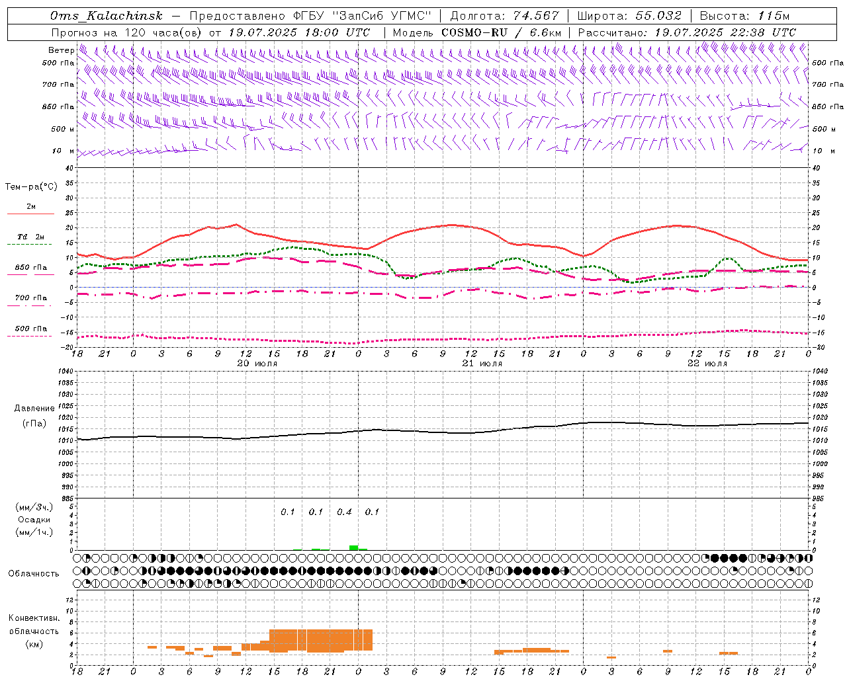
Task: Click the tallest green precipitation bar
Action: [x=354, y=547]
